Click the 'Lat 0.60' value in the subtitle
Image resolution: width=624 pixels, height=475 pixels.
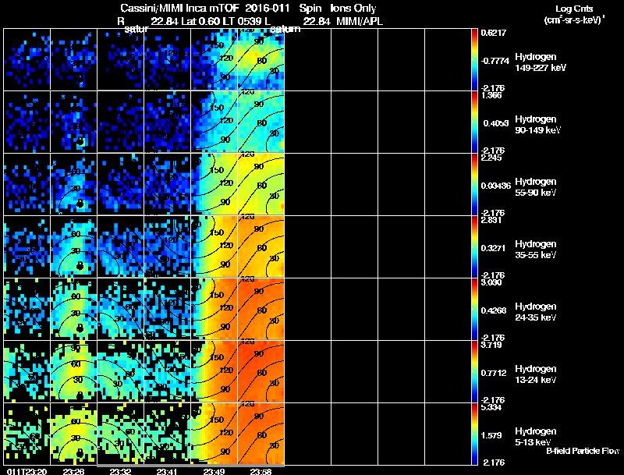200,22
